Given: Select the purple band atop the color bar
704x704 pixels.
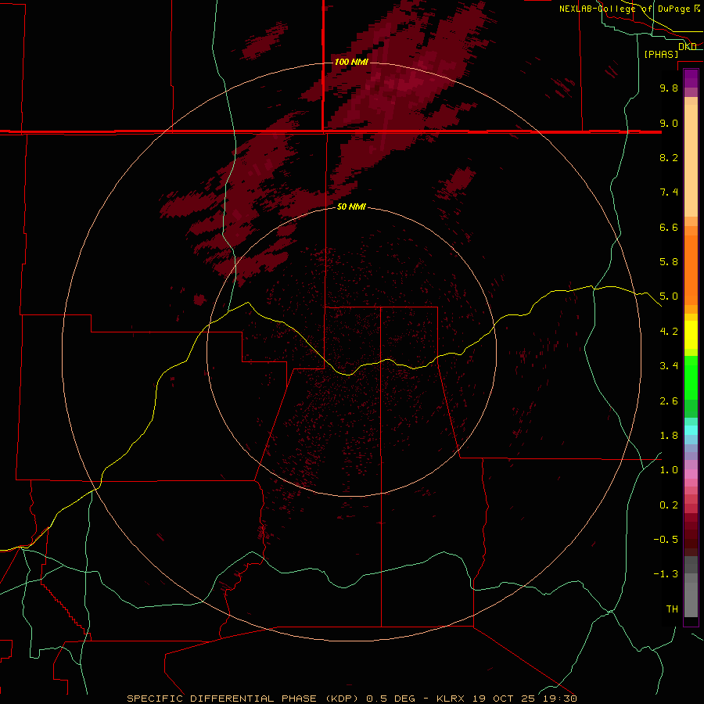Looking at the screenshot, I should 691,78.
